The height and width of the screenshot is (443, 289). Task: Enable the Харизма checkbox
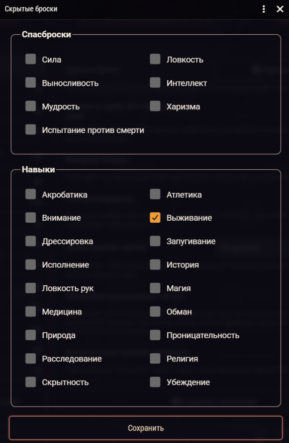(x=155, y=106)
